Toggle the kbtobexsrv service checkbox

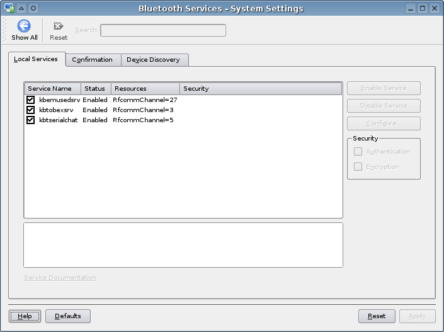30,110
